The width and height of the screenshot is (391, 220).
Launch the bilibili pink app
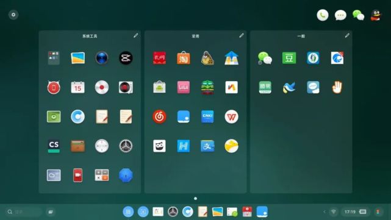click(x=183, y=87)
